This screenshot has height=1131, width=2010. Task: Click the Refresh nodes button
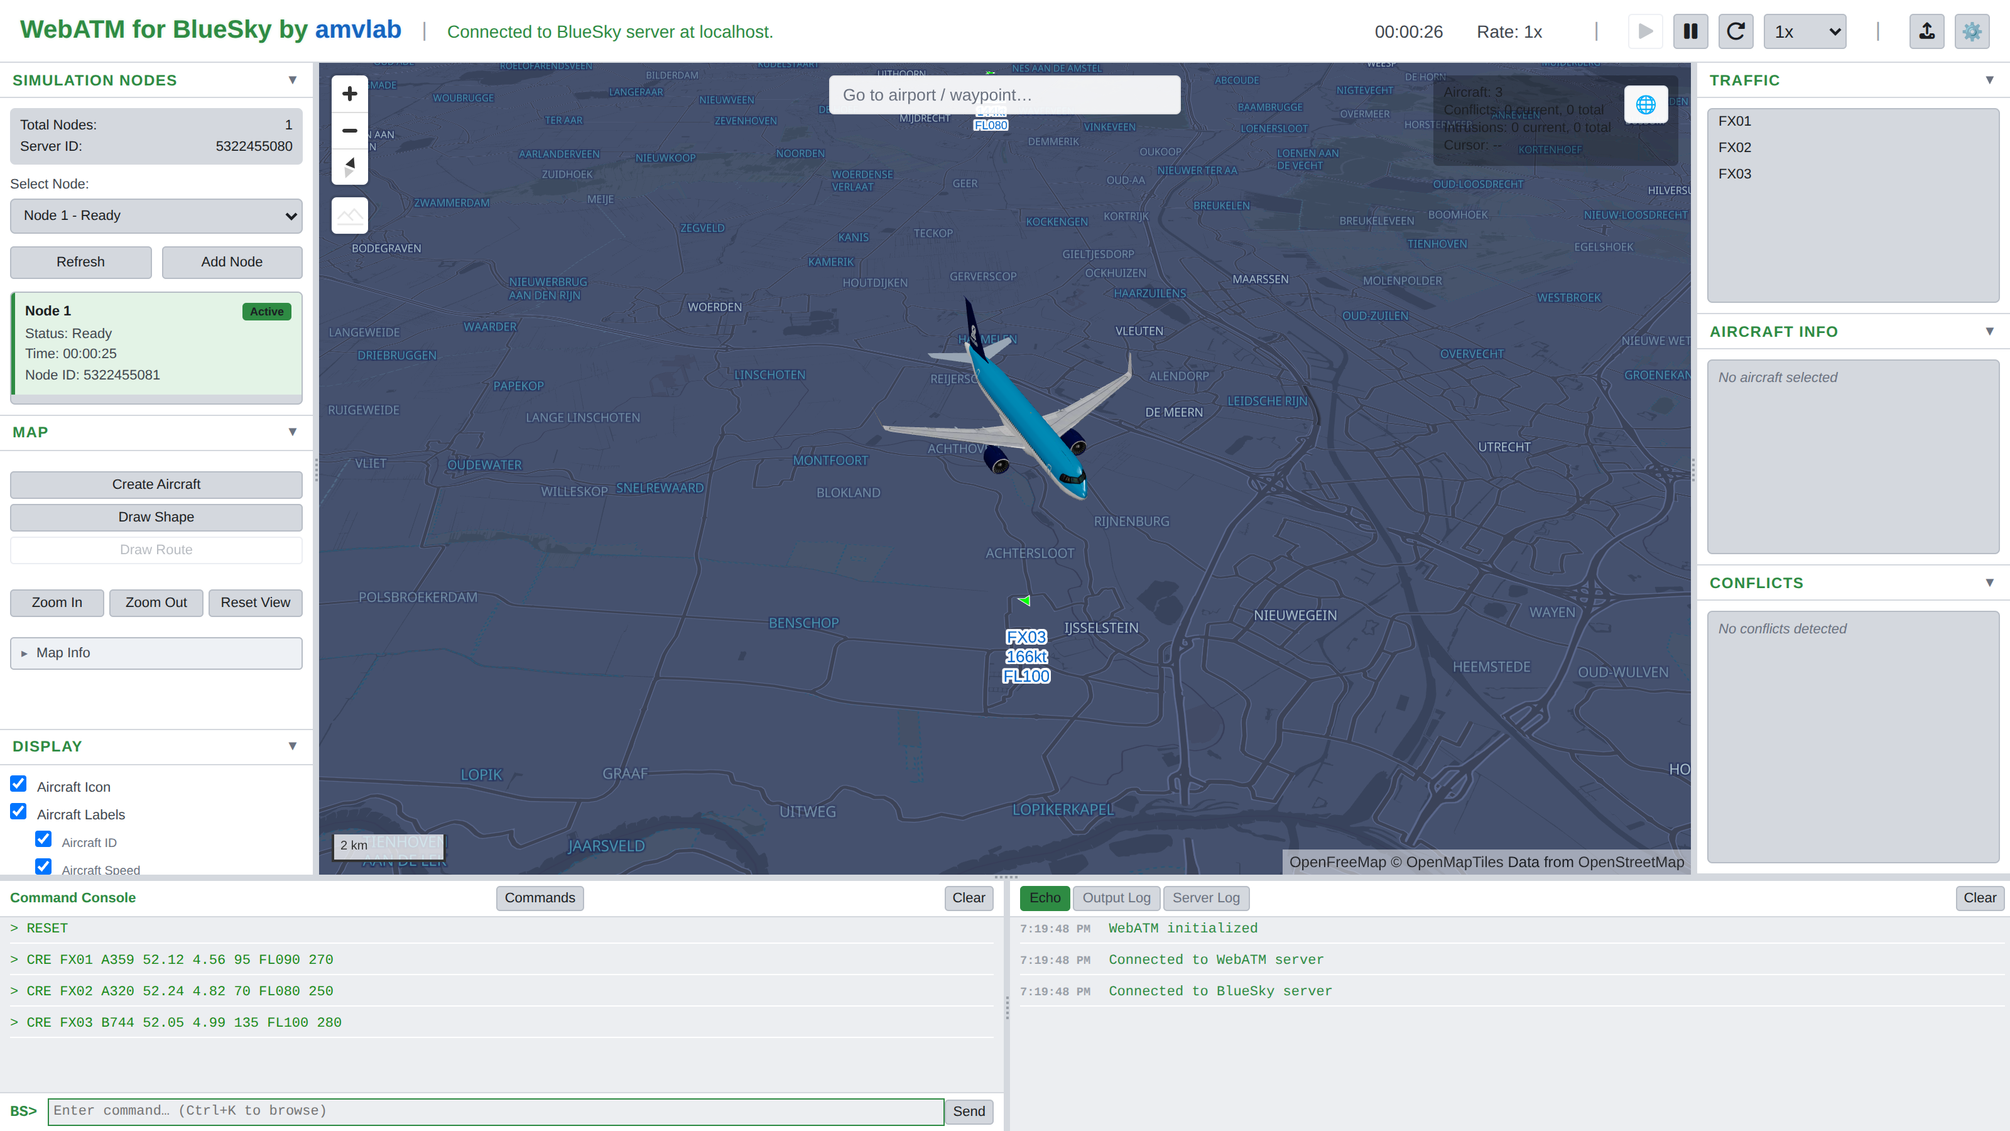point(80,262)
